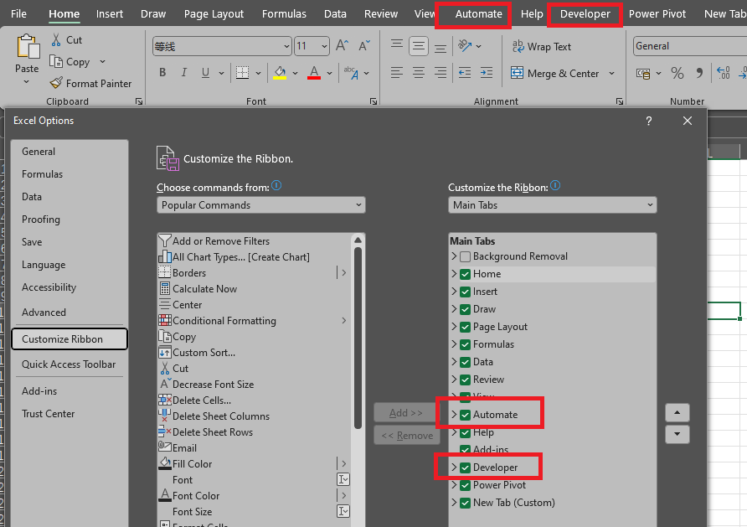
Task: Click the Add >> button
Action: tap(405, 413)
